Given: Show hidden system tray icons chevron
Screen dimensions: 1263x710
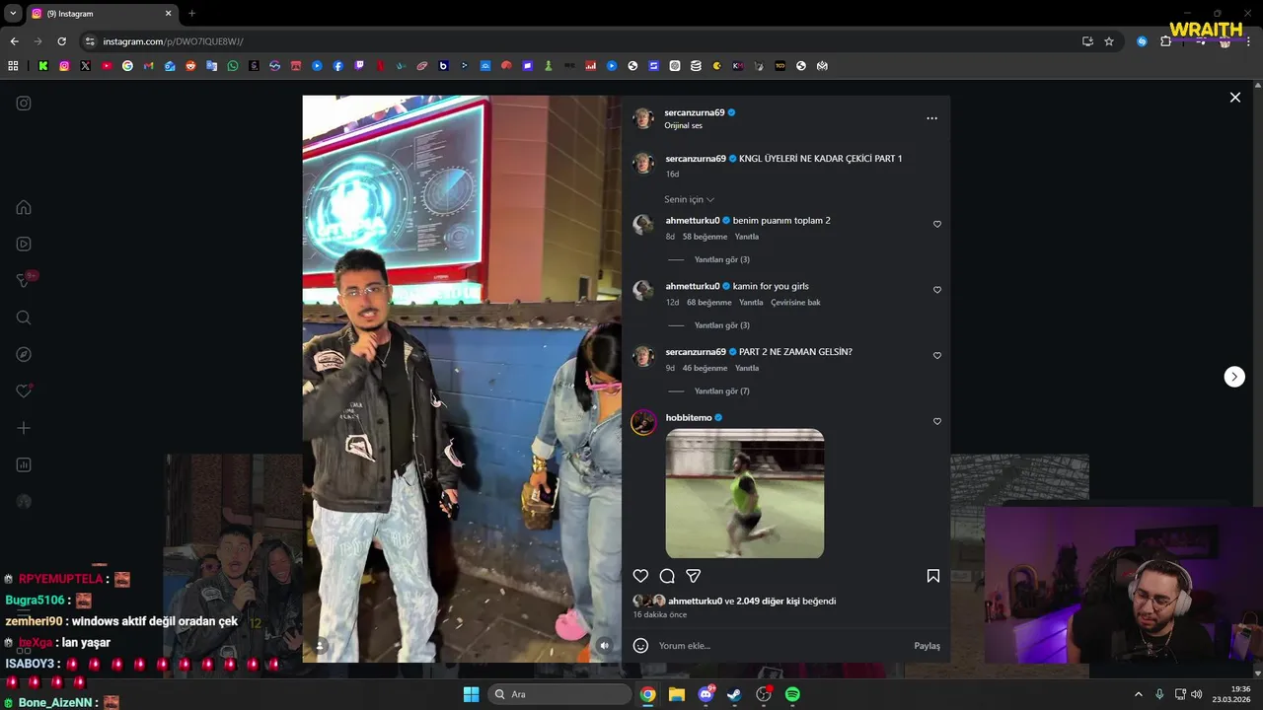Looking at the screenshot, I should [x=1138, y=694].
